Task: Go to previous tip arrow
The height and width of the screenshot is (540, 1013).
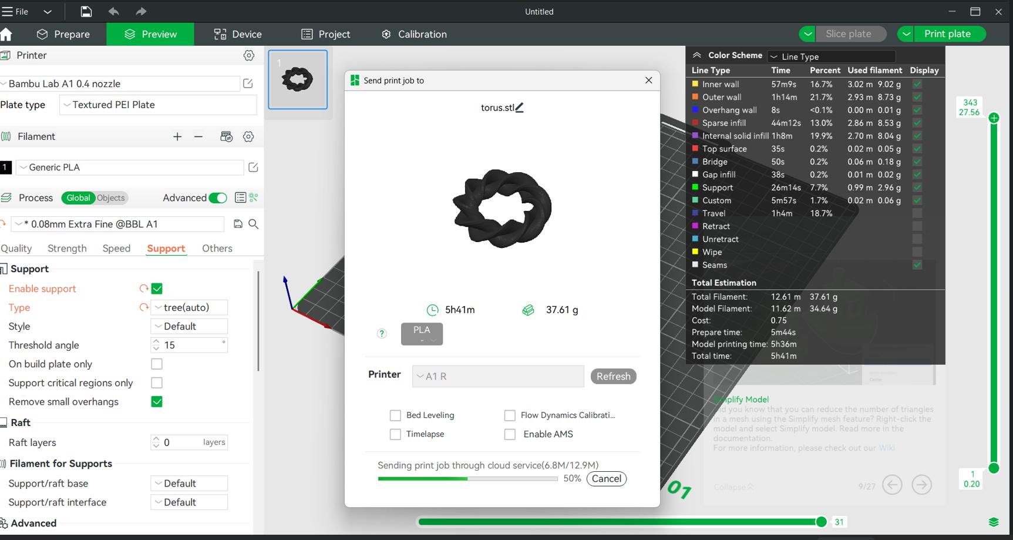Action: click(892, 485)
